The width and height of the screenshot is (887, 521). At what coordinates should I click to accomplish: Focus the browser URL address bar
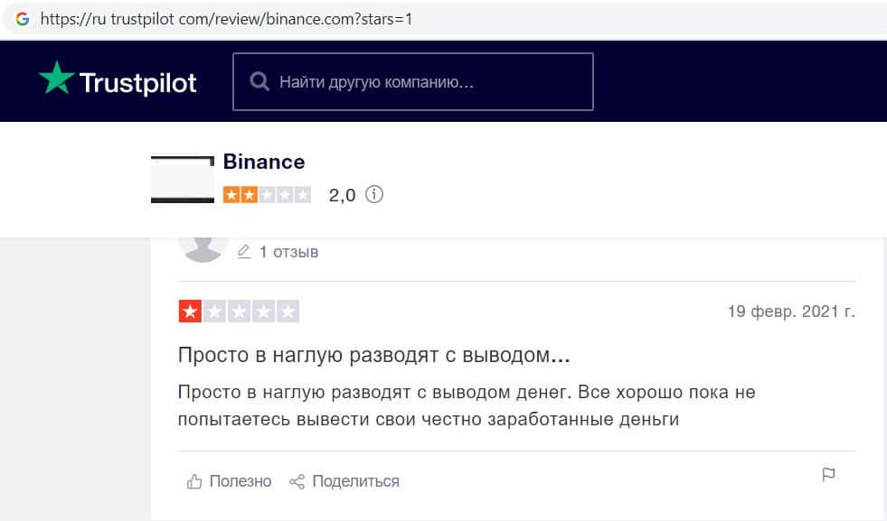362,18
